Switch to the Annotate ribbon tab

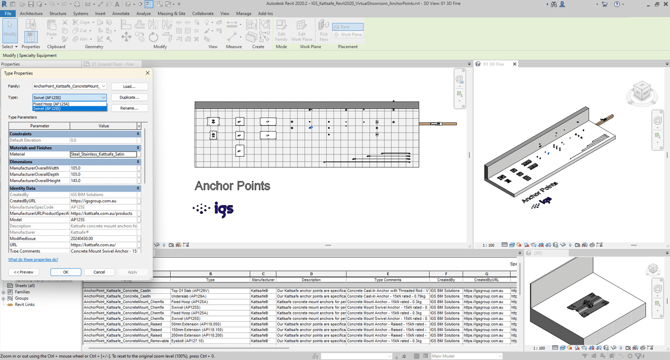[121, 14]
